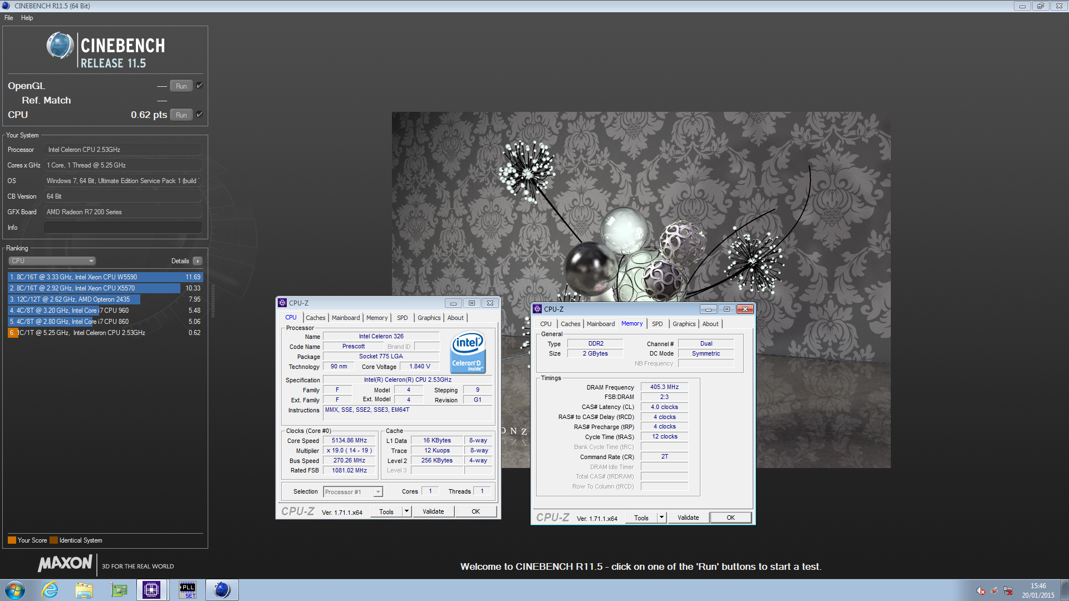Toggle the CPU test checkbox

click(x=199, y=115)
